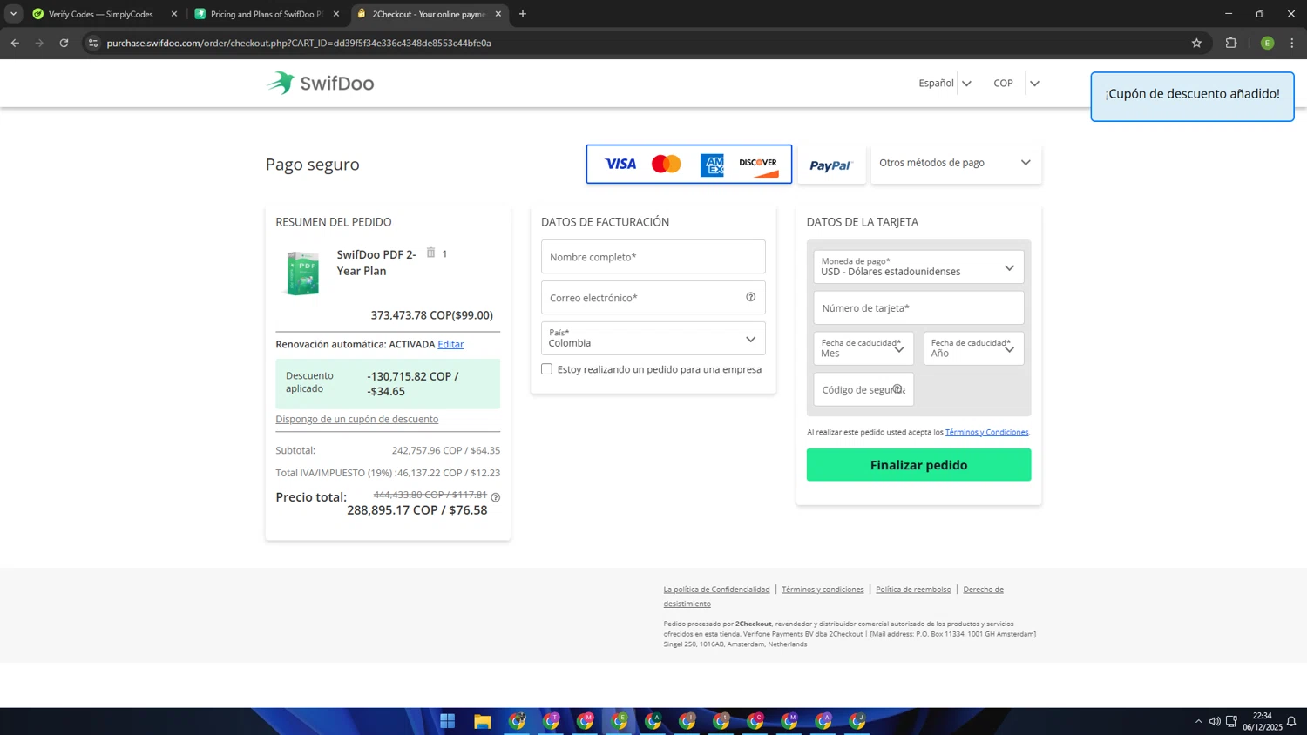Click the security code help icon
The width and height of the screenshot is (1307, 735).
(897, 389)
